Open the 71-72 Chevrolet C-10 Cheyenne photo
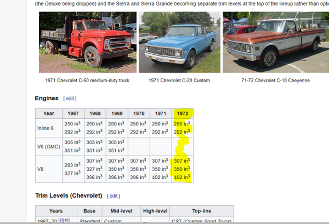The width and height of the screenshot is (329, 224). (x=276, y=42)
